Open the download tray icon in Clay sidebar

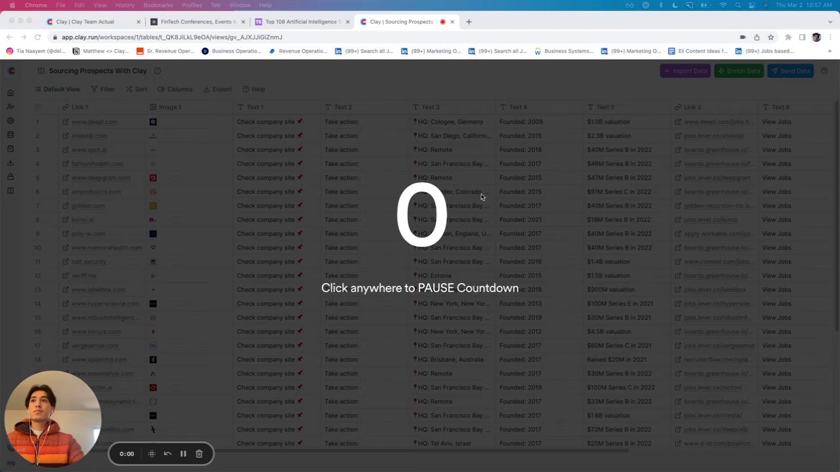point(10,163)
